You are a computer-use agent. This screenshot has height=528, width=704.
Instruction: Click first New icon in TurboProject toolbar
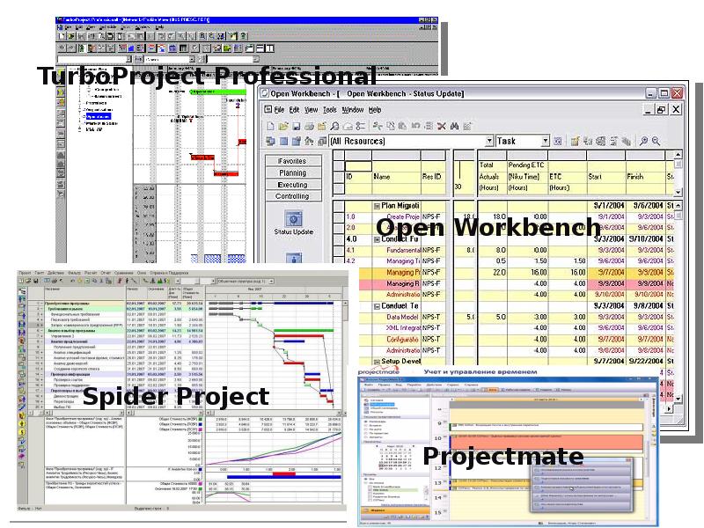tap(62, 36)
